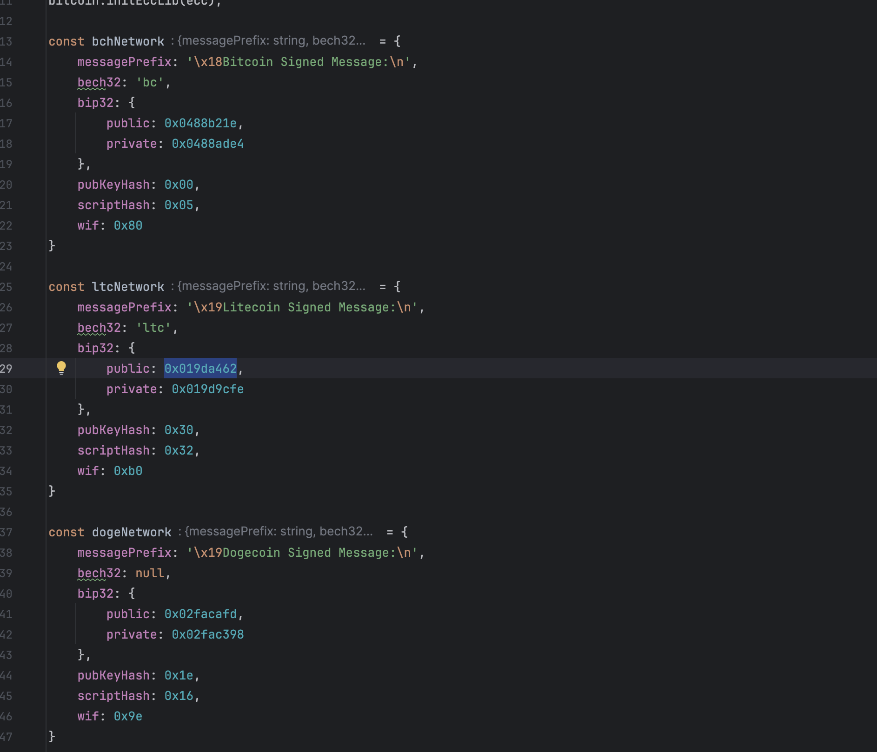
Task: Click the value 0x02facafd
Action: click(x=200, y=614)
